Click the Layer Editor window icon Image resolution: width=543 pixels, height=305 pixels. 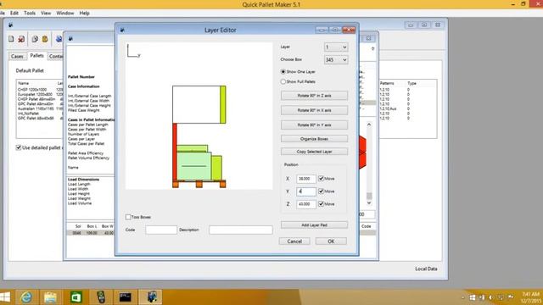tap(122, 30)
